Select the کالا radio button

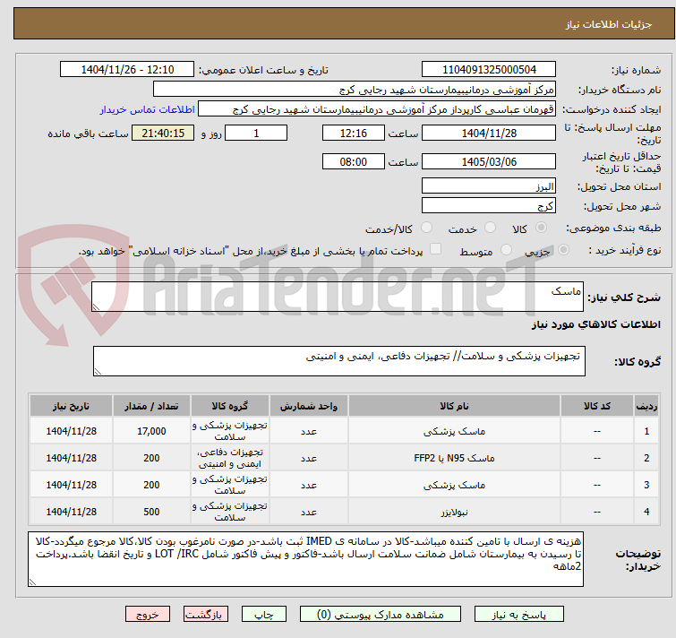tap(541, 228)
